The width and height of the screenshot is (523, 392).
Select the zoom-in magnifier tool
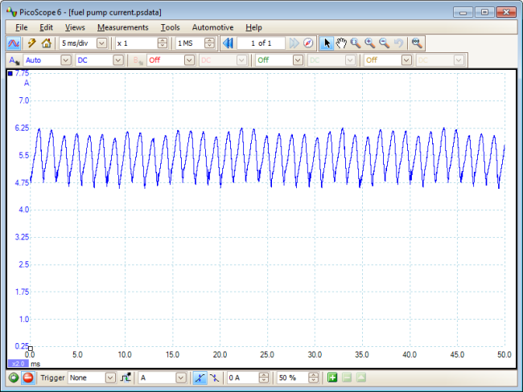(369, 43)
